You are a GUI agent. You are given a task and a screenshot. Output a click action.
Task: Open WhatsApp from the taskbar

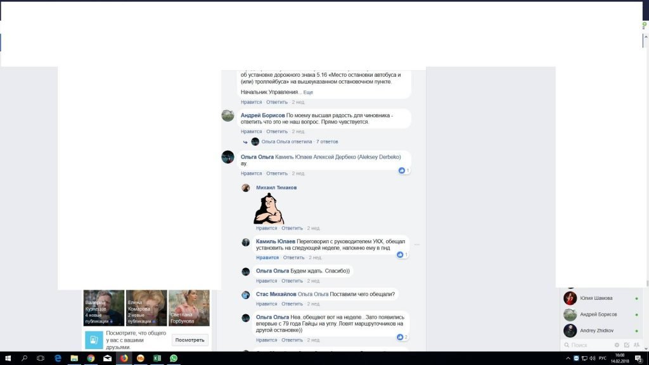(173, 358)
